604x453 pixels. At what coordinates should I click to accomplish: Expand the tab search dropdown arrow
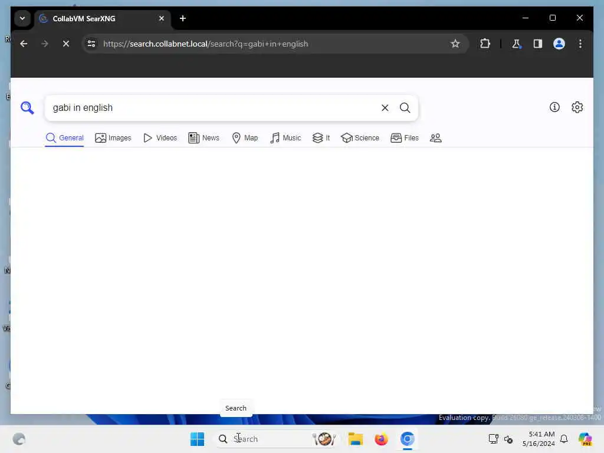coord(22,18)
